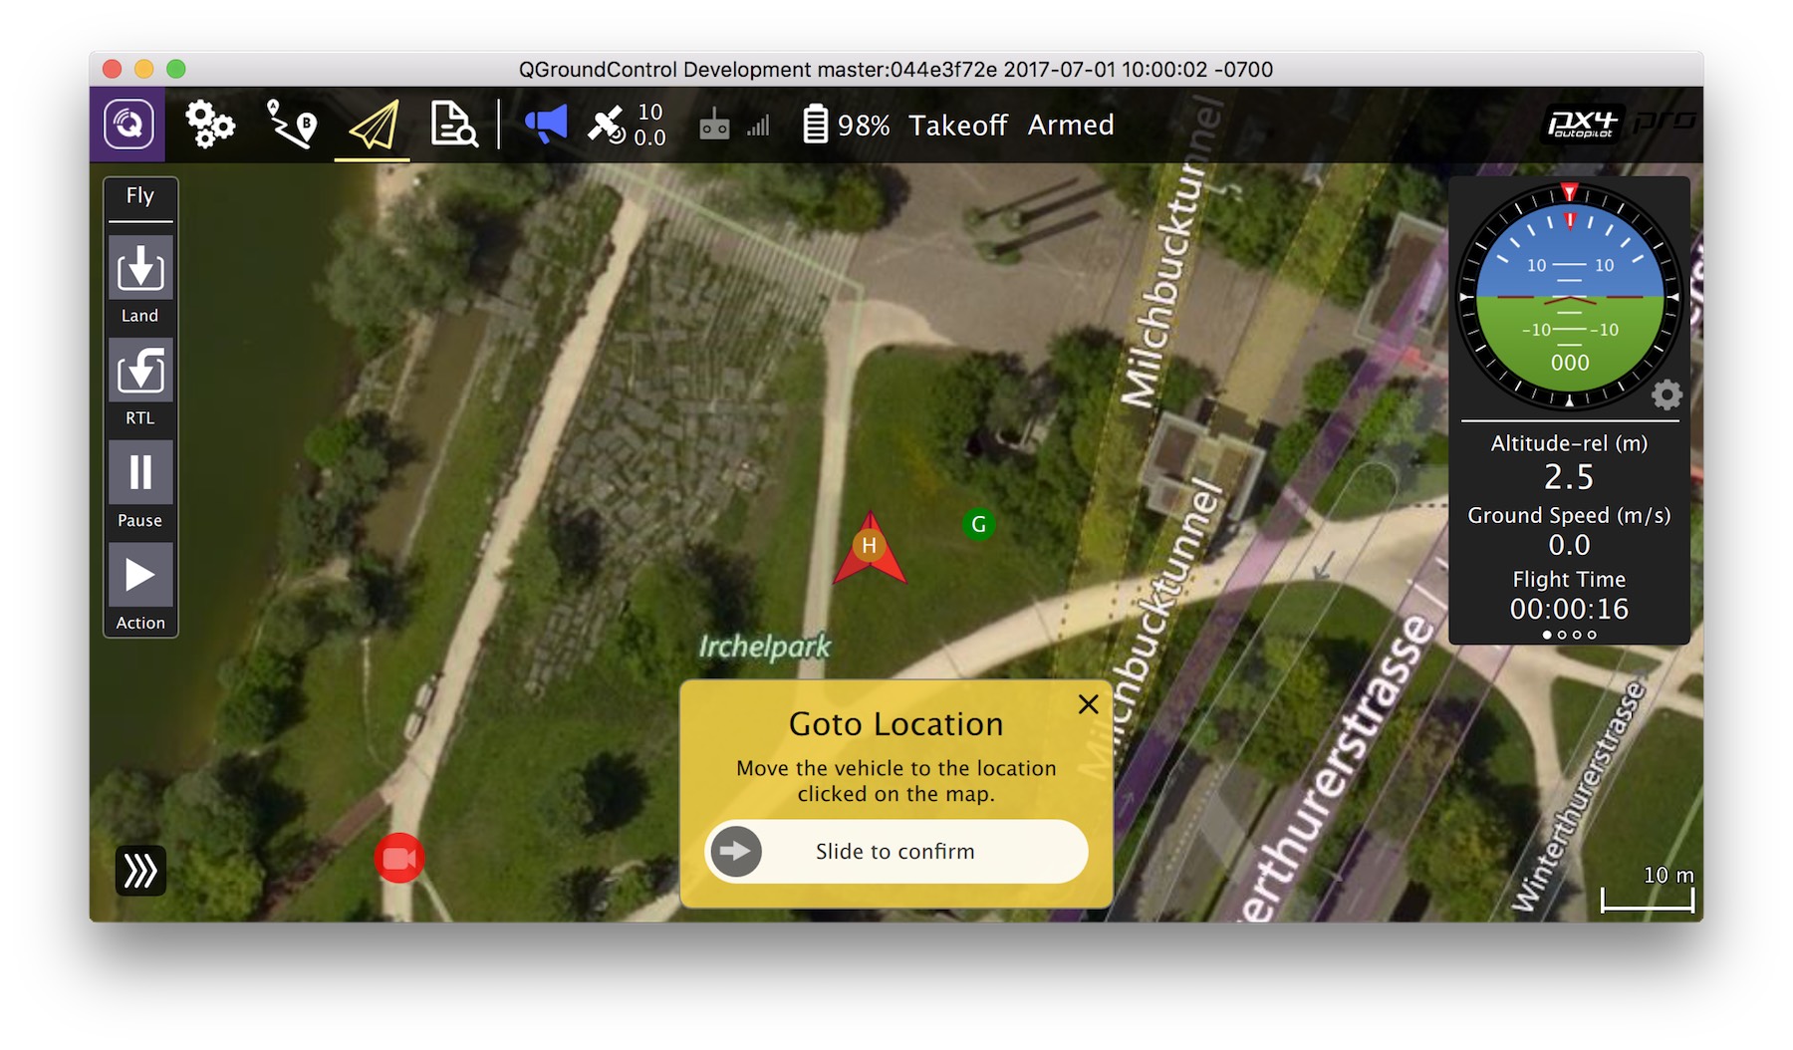Click the RC signal strength indicator
The image size is (1793, 1050).
point(734,126)
